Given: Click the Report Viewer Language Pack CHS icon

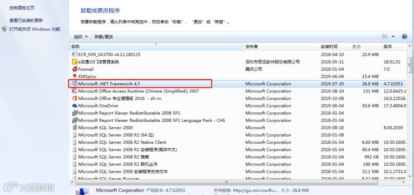Looking at the screenshot, I should tap(75, 120).
